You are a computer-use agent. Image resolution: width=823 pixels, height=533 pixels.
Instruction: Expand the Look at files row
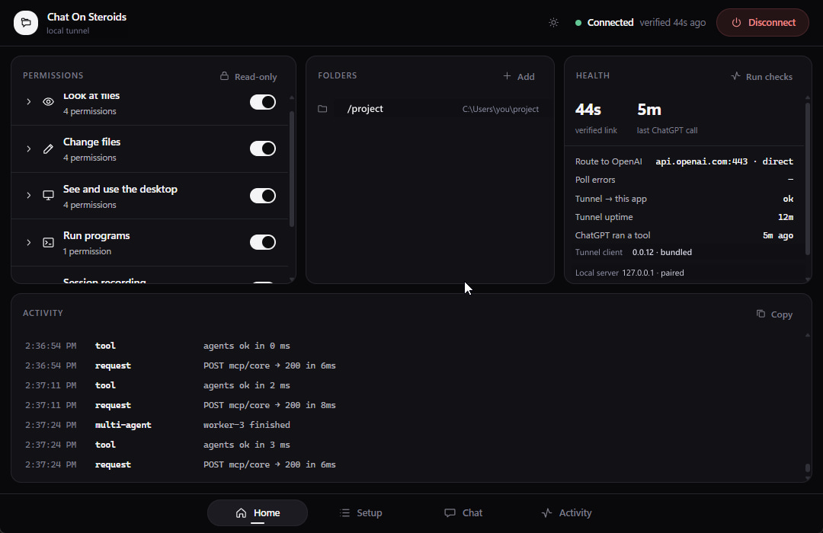[29, 102]
